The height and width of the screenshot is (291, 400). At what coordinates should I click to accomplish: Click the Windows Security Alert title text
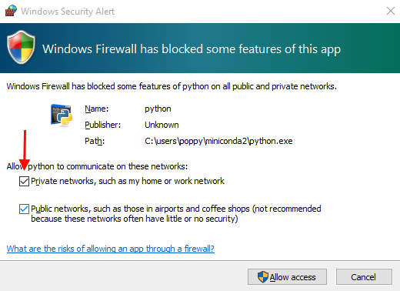[x=68, y=12]
